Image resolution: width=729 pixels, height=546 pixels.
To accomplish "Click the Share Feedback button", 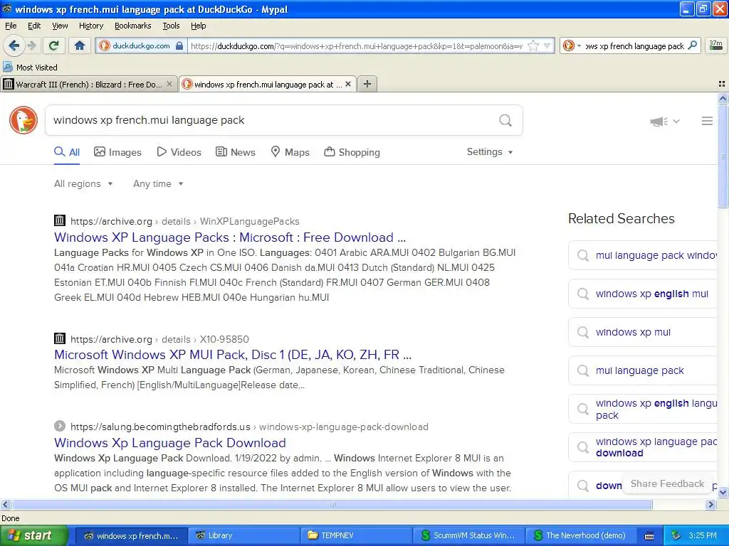I will [x=667, y=483].
